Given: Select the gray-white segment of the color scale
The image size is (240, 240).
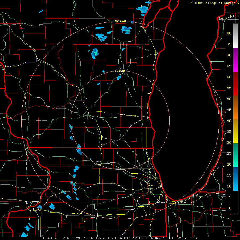Looking at the screenshot, I should (235, 36).
